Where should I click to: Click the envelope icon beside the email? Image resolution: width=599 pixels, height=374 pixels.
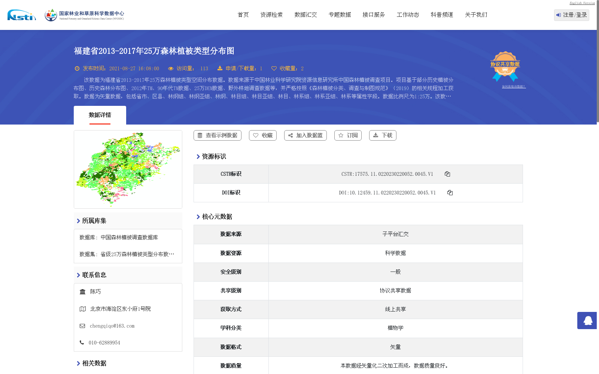coord(82,326)
